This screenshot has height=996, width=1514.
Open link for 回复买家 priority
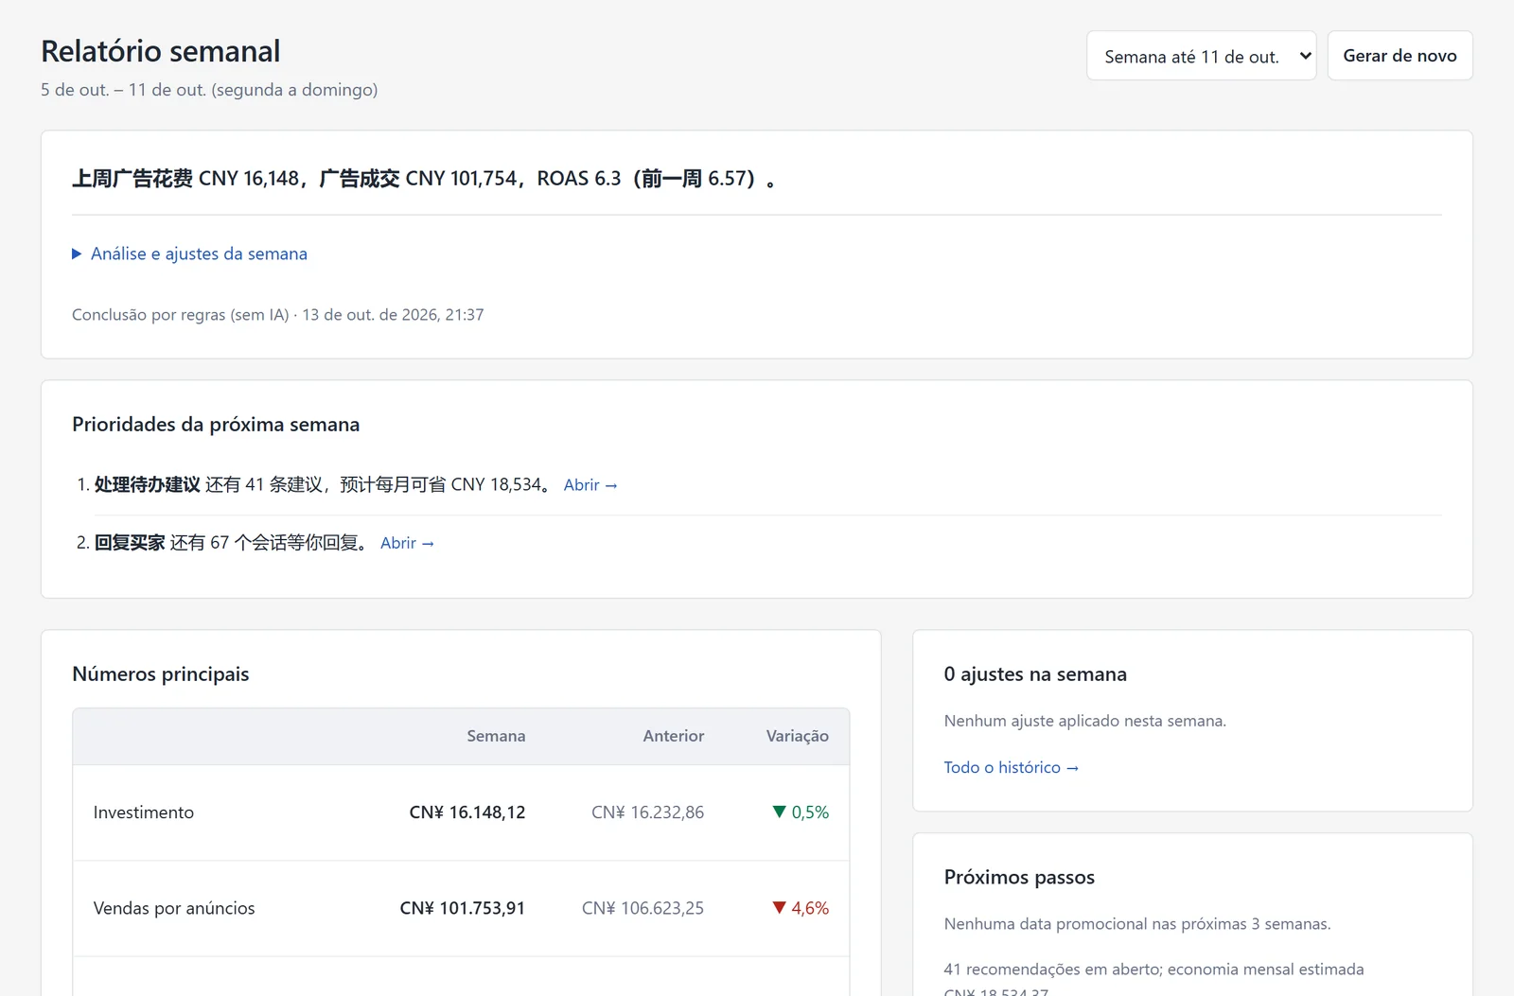point(407,543)
